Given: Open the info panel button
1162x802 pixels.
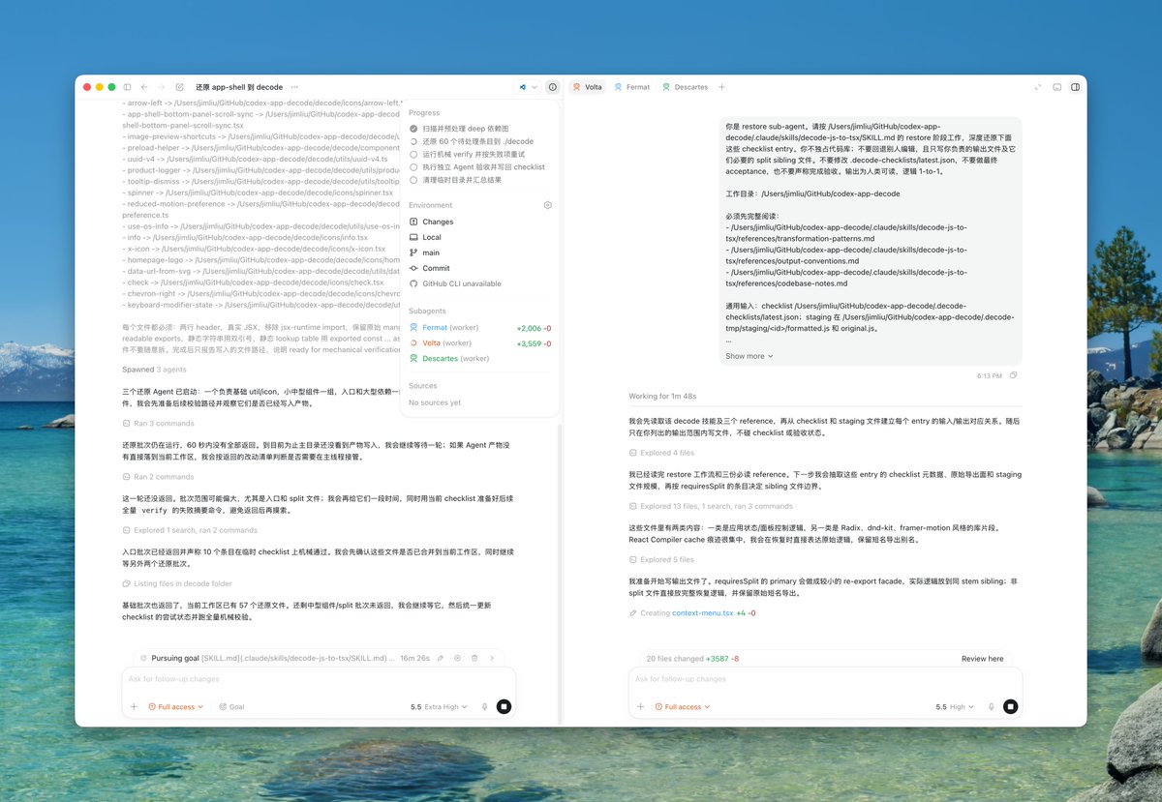Looking at the screenshot, I should [x=553, y=87].
